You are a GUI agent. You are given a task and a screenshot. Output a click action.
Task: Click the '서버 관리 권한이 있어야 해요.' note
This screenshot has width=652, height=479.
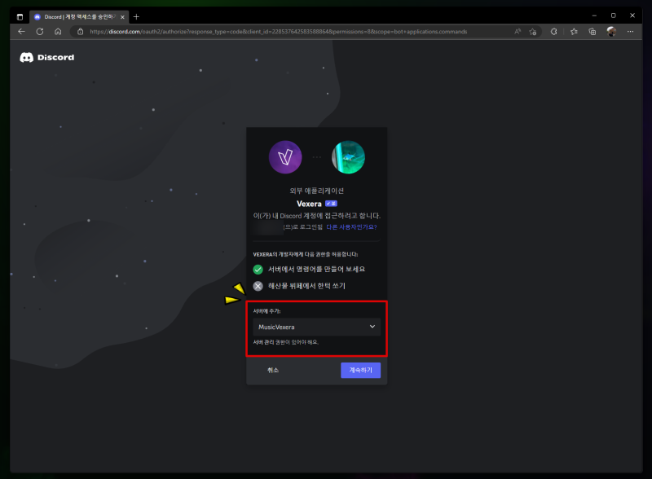[x=286, y=342]
